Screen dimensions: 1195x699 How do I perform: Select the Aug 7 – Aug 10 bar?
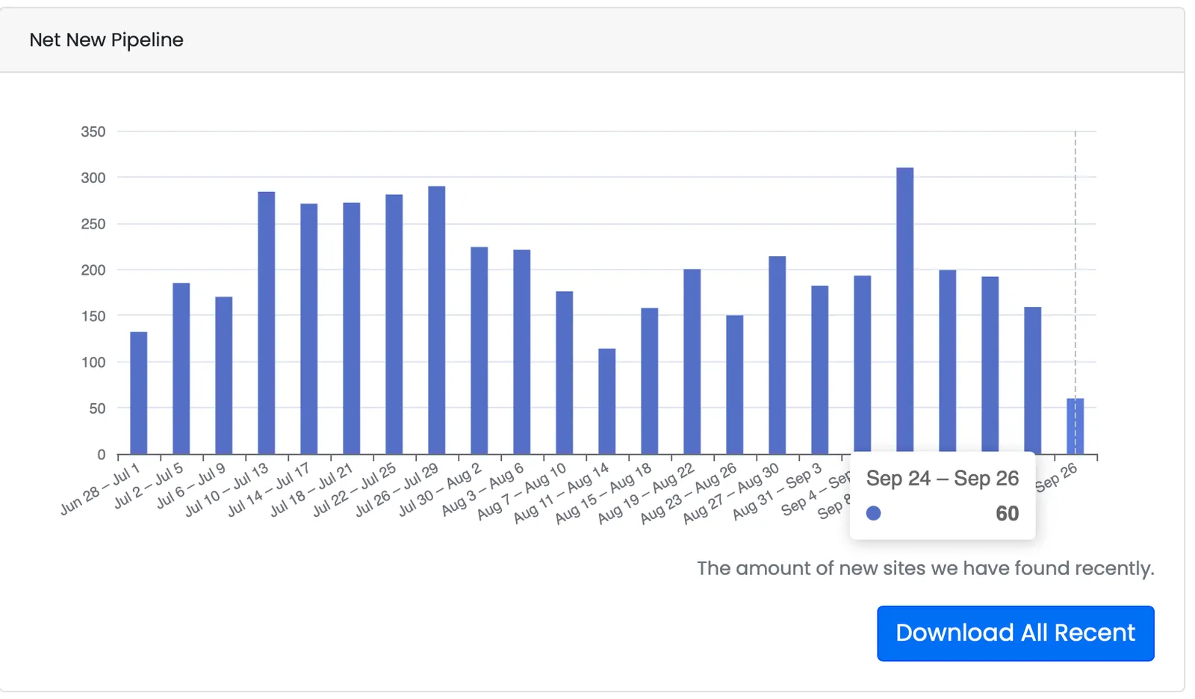pos(564,373)
